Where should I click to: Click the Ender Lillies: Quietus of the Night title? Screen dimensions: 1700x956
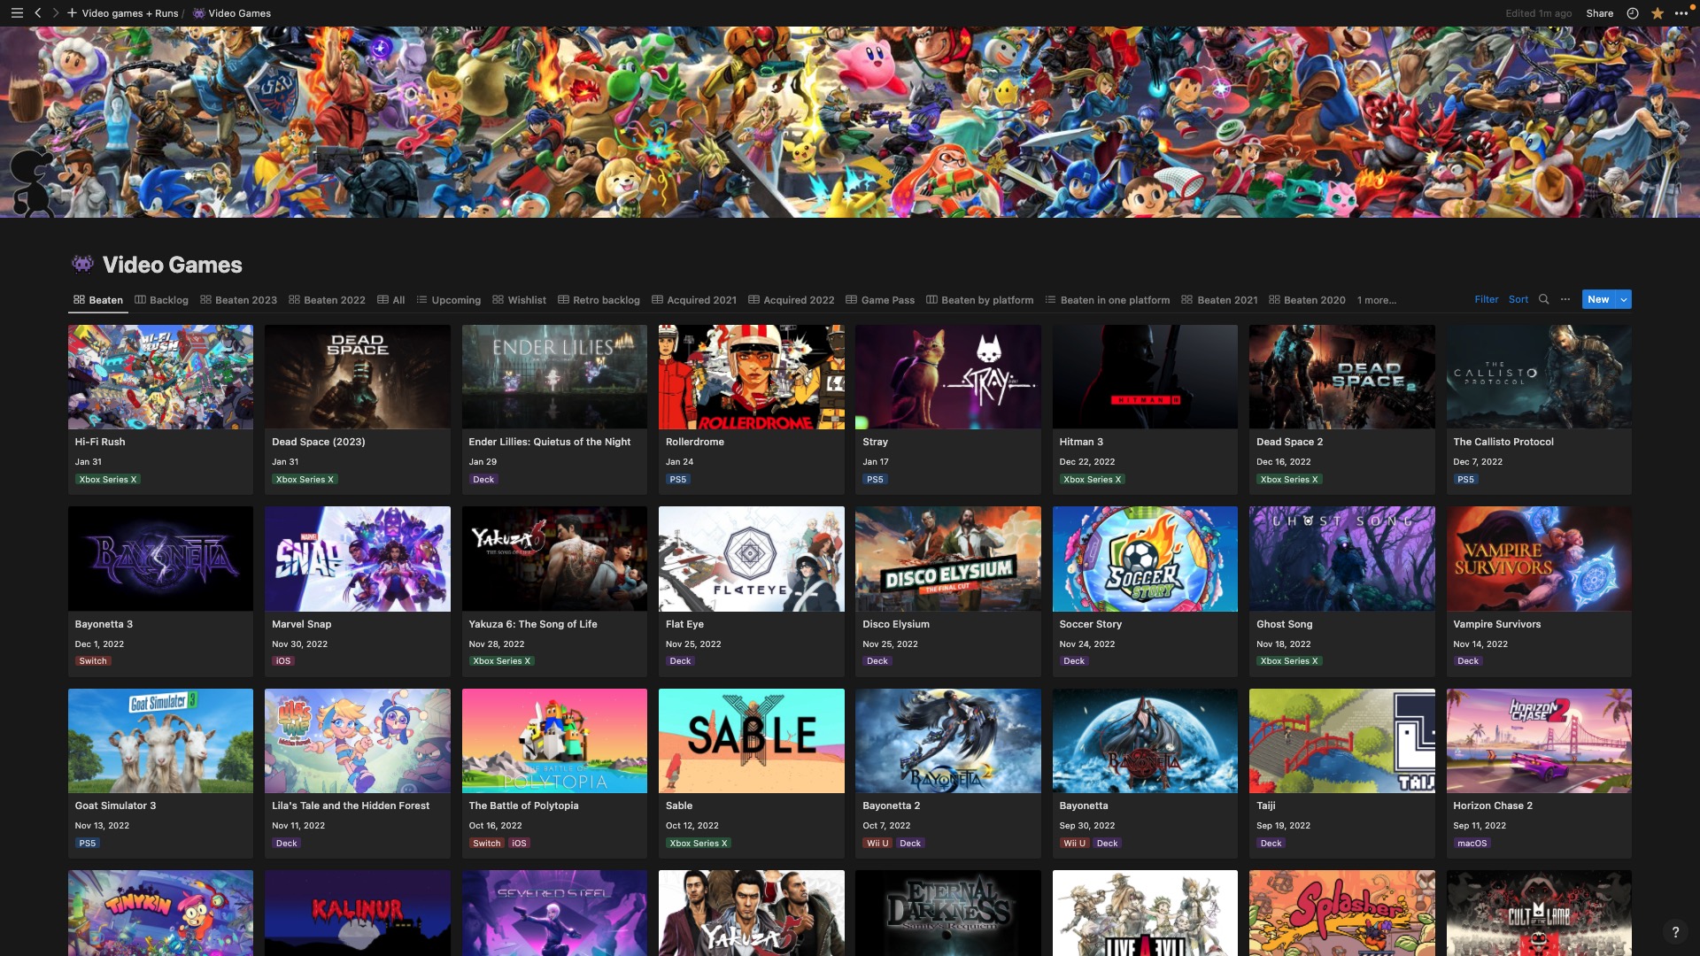point(550,442)
